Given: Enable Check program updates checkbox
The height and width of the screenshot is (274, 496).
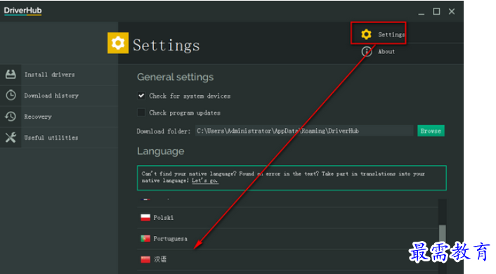Looking at the screenshot, I should click(141, 112).
